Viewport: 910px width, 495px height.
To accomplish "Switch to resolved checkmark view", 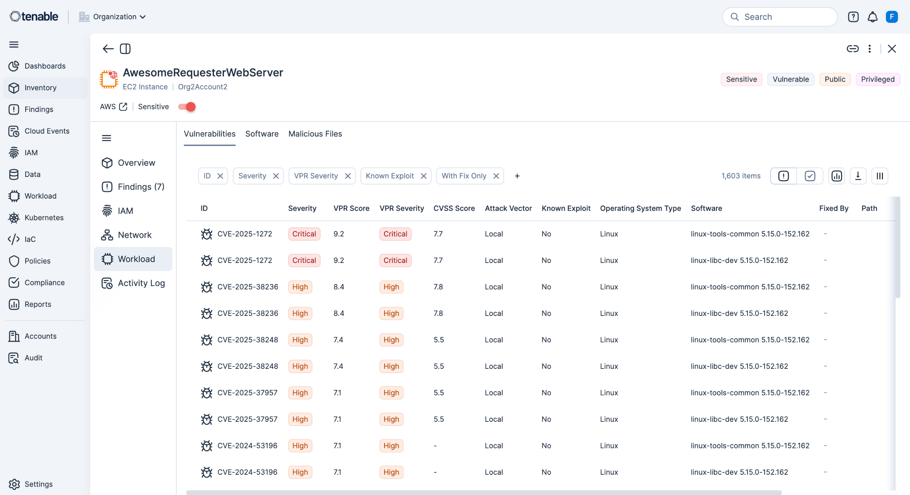I will click(x=810, y=176).
